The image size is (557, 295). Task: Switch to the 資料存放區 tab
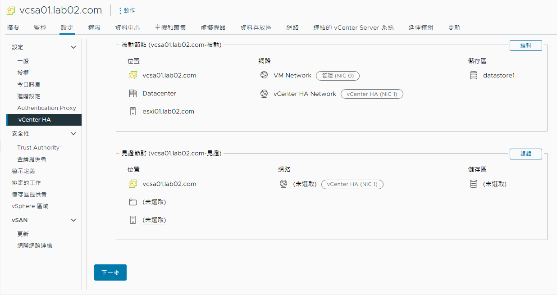point(256,27)
